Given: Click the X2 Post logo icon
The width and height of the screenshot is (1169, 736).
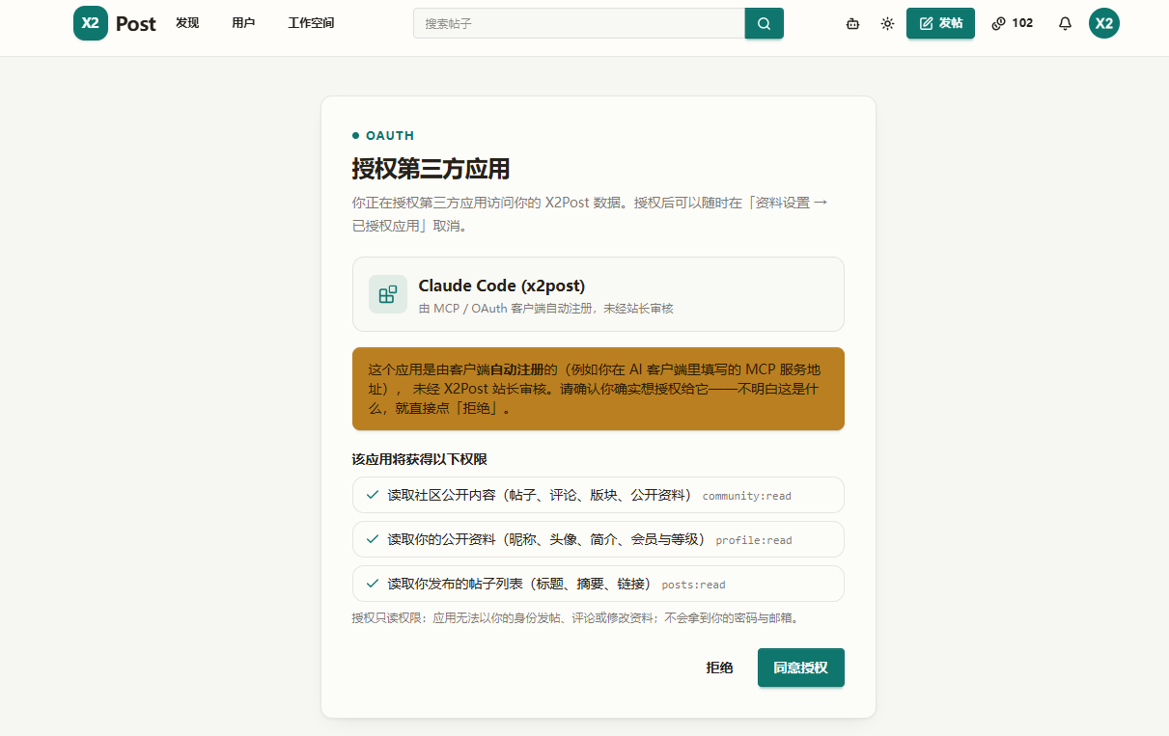Looking at the screenshot, I should pyautogui.click(x=91, y=23).
